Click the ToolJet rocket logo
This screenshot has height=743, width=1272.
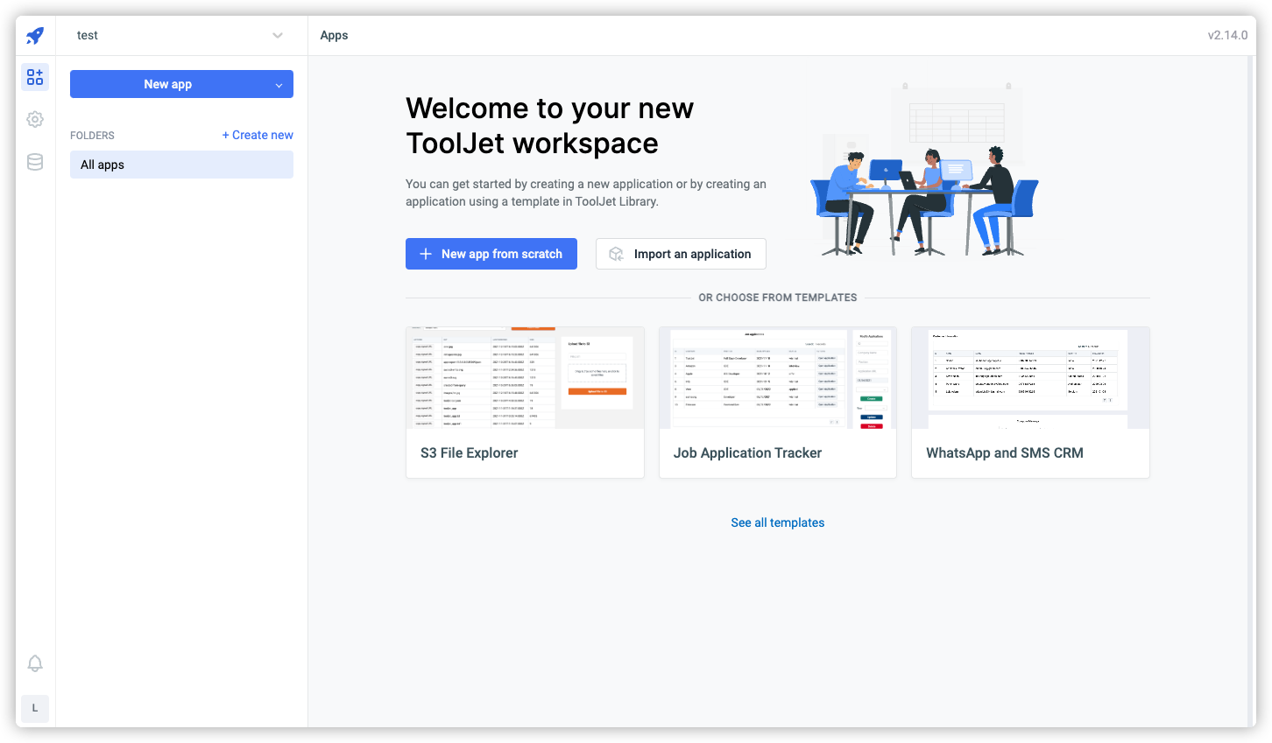click(x=35, y=35)
